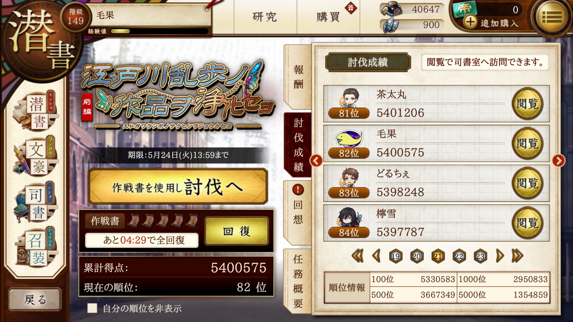Image resolution: width=573 pixels, height=322 pixels.
Task: Go to next ranking page arrow
Action: 500,256
